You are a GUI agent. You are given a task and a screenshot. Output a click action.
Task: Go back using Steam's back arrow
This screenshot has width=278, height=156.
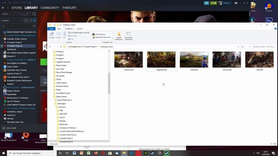pos(3,8)
